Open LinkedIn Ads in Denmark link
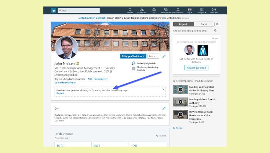The width and height of the screenshot is (270, 153). click(92, 18)
